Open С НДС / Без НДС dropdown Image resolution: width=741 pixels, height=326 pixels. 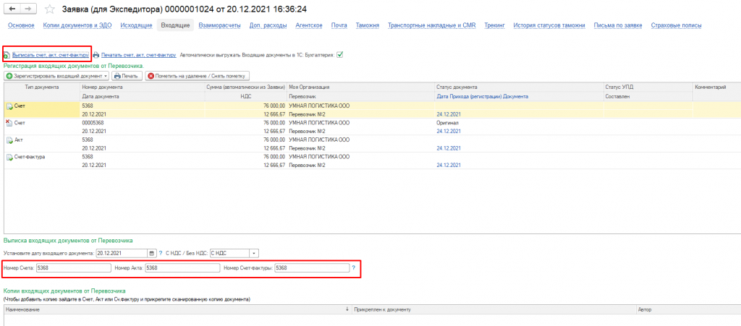[255, 253]
